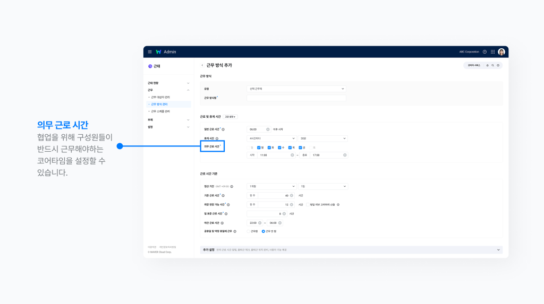Screen dimensions: 544x304
Task: Click the 근무 방식명 text input field
Action: click(296, 98)
